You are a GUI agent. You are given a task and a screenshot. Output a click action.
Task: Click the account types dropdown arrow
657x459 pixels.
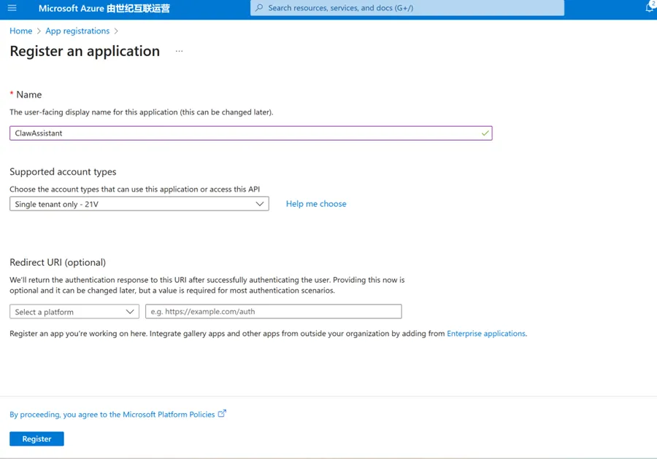[260, 204]
